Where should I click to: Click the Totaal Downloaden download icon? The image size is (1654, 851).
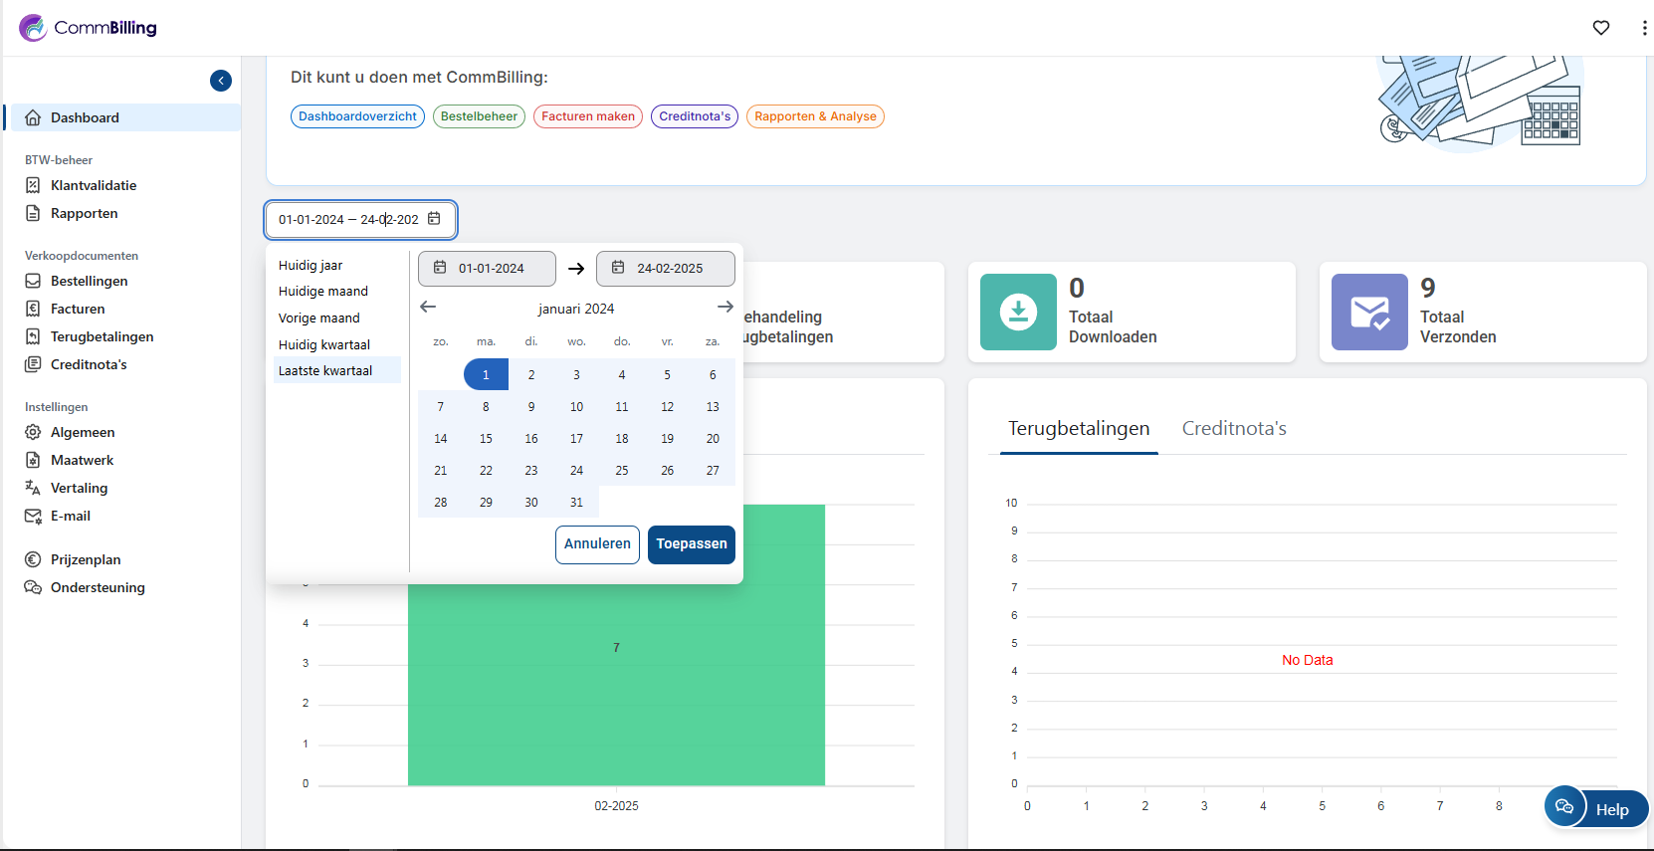point(1018,312)
